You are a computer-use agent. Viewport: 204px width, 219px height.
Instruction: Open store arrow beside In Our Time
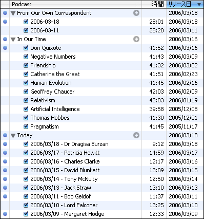[136, 39]
